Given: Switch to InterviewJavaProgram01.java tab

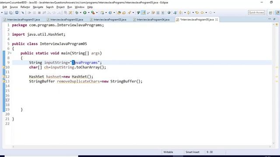Looking at the screenshot, I should point(23,20).
